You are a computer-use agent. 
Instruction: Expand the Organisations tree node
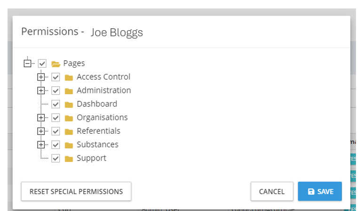tap(41, 117)
